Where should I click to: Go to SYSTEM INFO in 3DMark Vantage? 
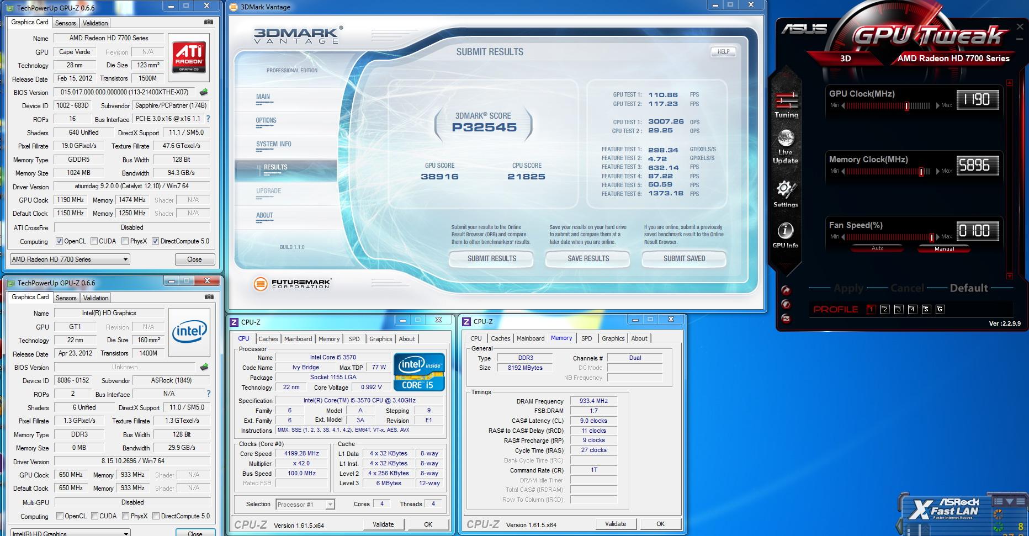coord(274,144)
